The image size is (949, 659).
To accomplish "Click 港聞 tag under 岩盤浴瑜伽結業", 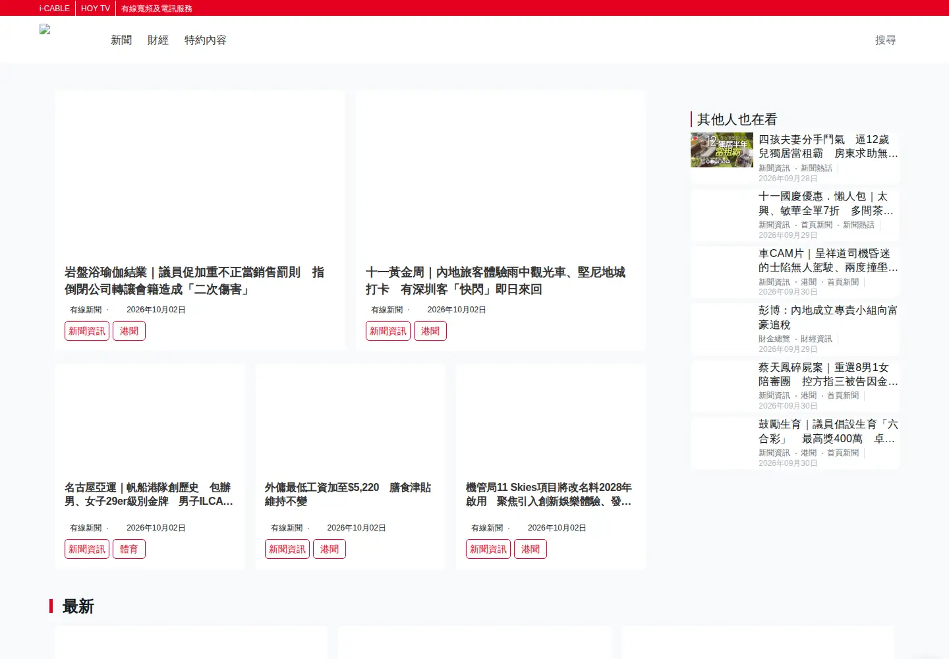I will tap(129, 331).
